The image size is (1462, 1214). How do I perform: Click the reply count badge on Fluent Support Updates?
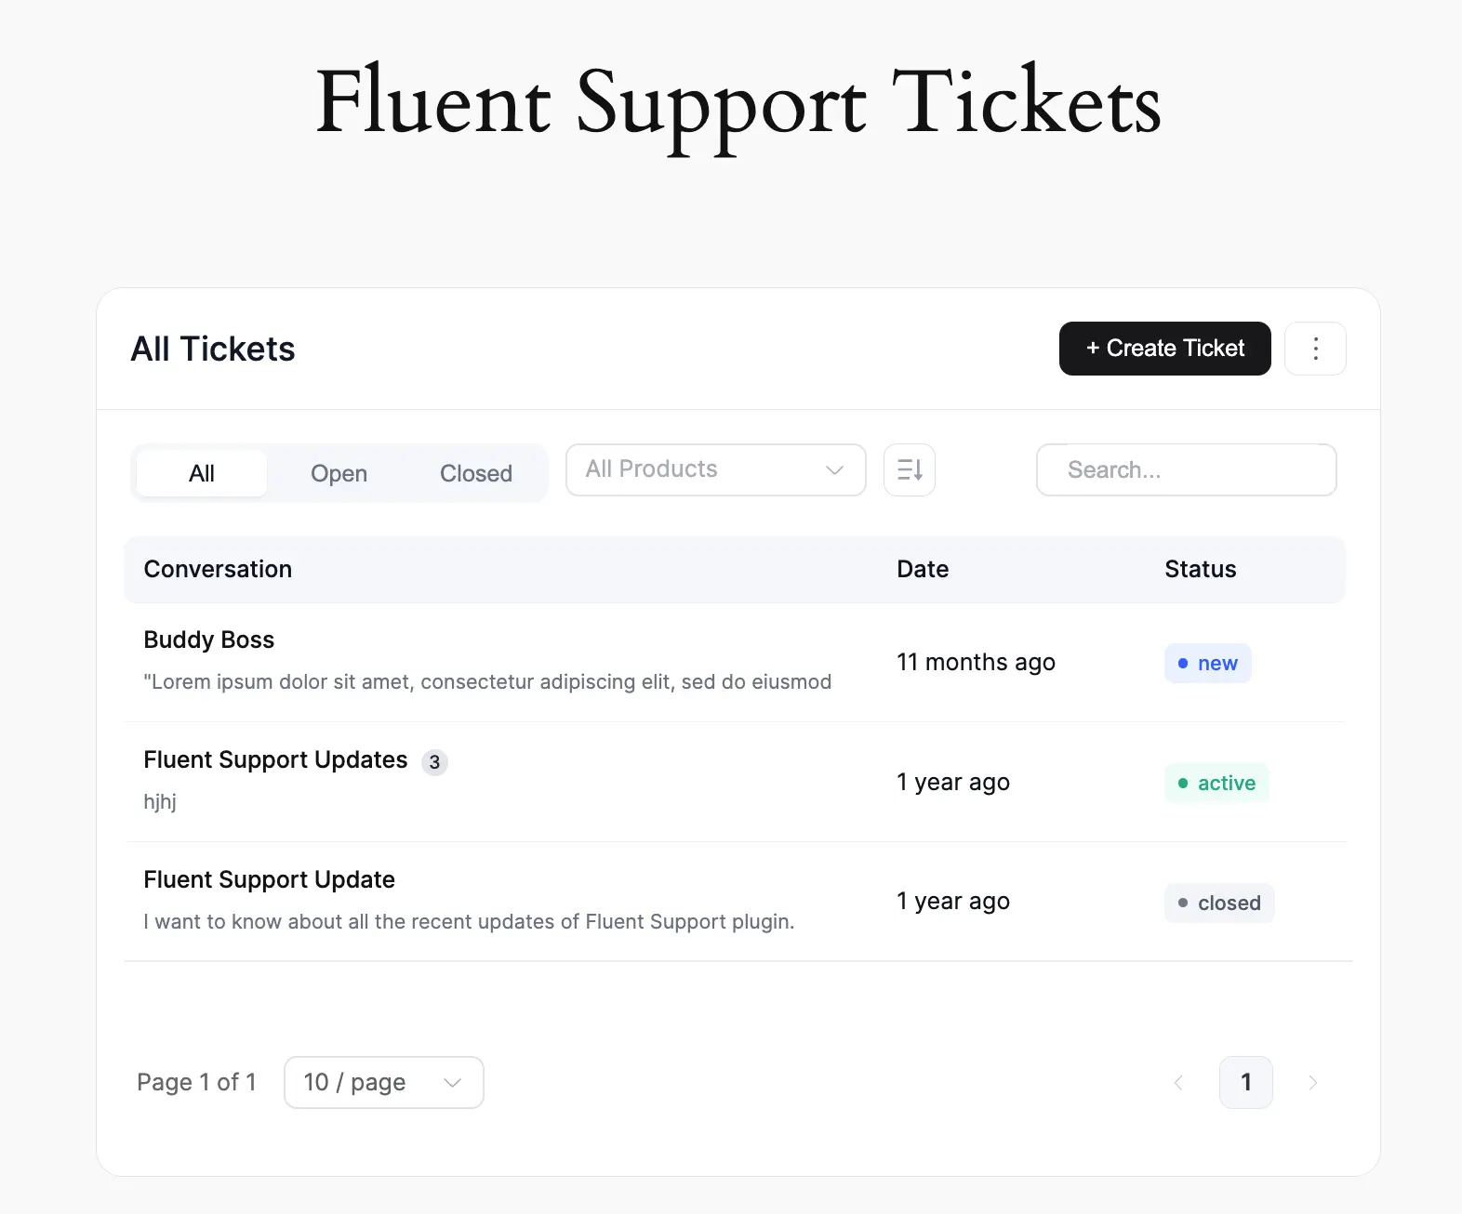tap(434, 762)
